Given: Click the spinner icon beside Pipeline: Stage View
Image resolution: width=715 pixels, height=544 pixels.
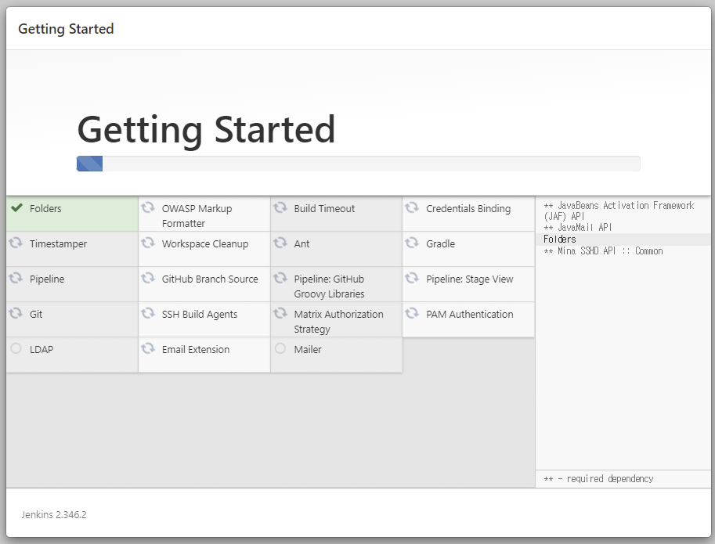Looking at the screenshot, I should click(412, 278).
